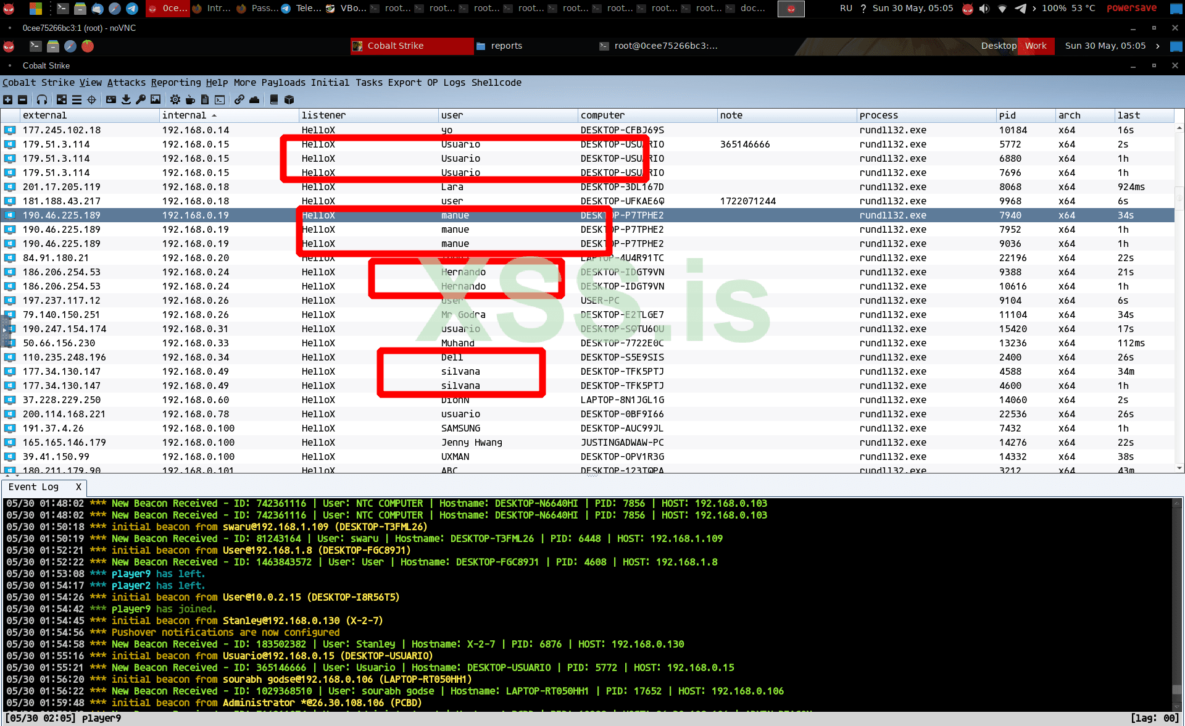This screenshot has width=1185, height=726.
Task: Click the coffee cup toolbar icon
Action: (190, 99)
